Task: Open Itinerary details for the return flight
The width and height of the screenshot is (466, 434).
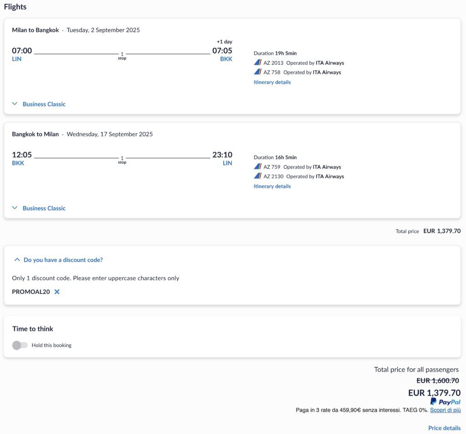Action: (x=272, y=186)
